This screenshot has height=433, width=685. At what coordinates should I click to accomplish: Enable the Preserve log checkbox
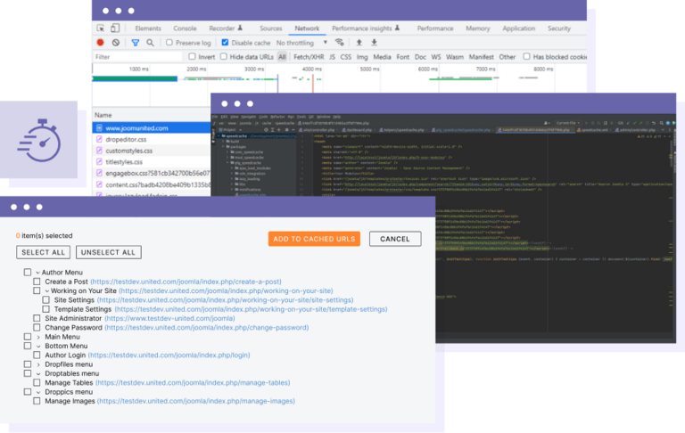click(x=169, y=43)
